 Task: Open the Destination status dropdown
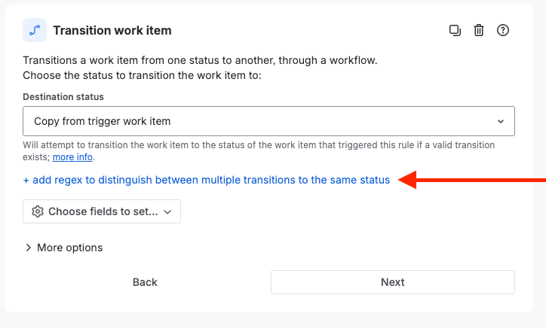tap(268, 121)
